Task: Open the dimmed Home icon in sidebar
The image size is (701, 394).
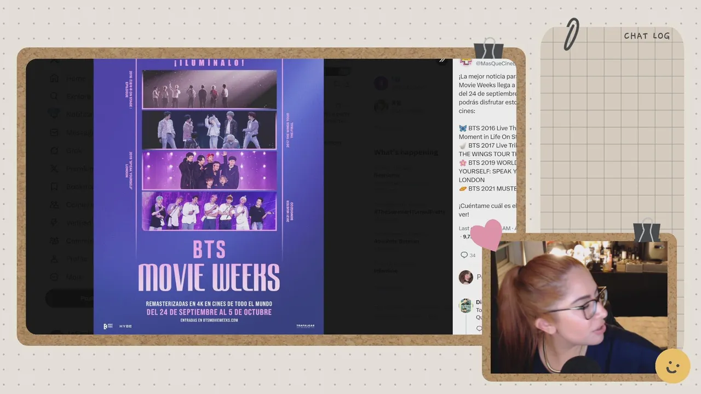Action: (54, 78)
